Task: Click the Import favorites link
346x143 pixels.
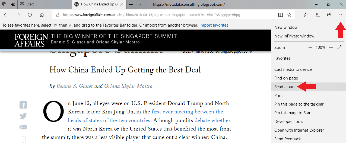Action: click(214, 25)
